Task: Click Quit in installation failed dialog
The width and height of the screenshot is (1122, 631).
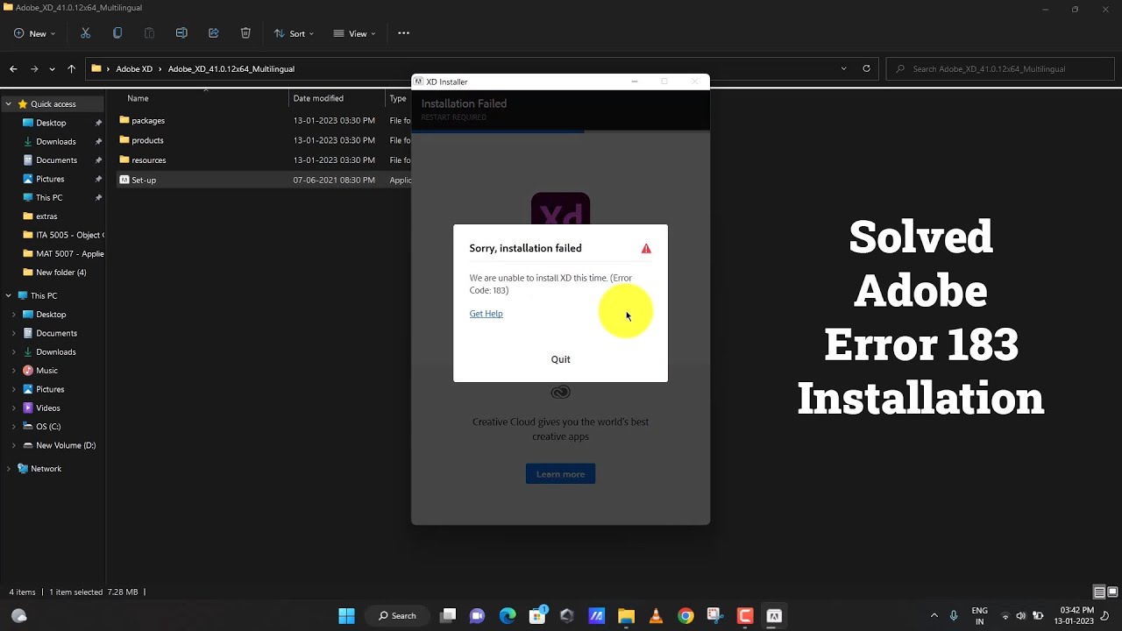Action: (560, 359)
